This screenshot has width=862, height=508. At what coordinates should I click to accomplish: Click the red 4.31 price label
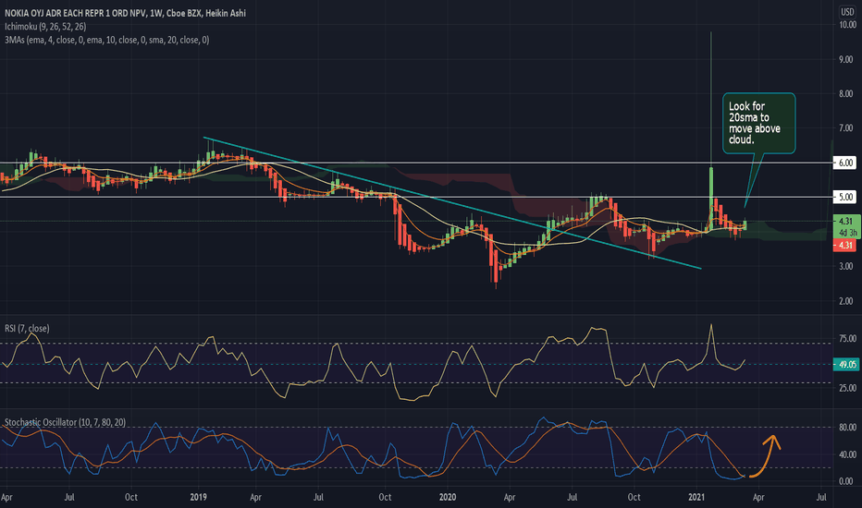(x=845, y=246)
